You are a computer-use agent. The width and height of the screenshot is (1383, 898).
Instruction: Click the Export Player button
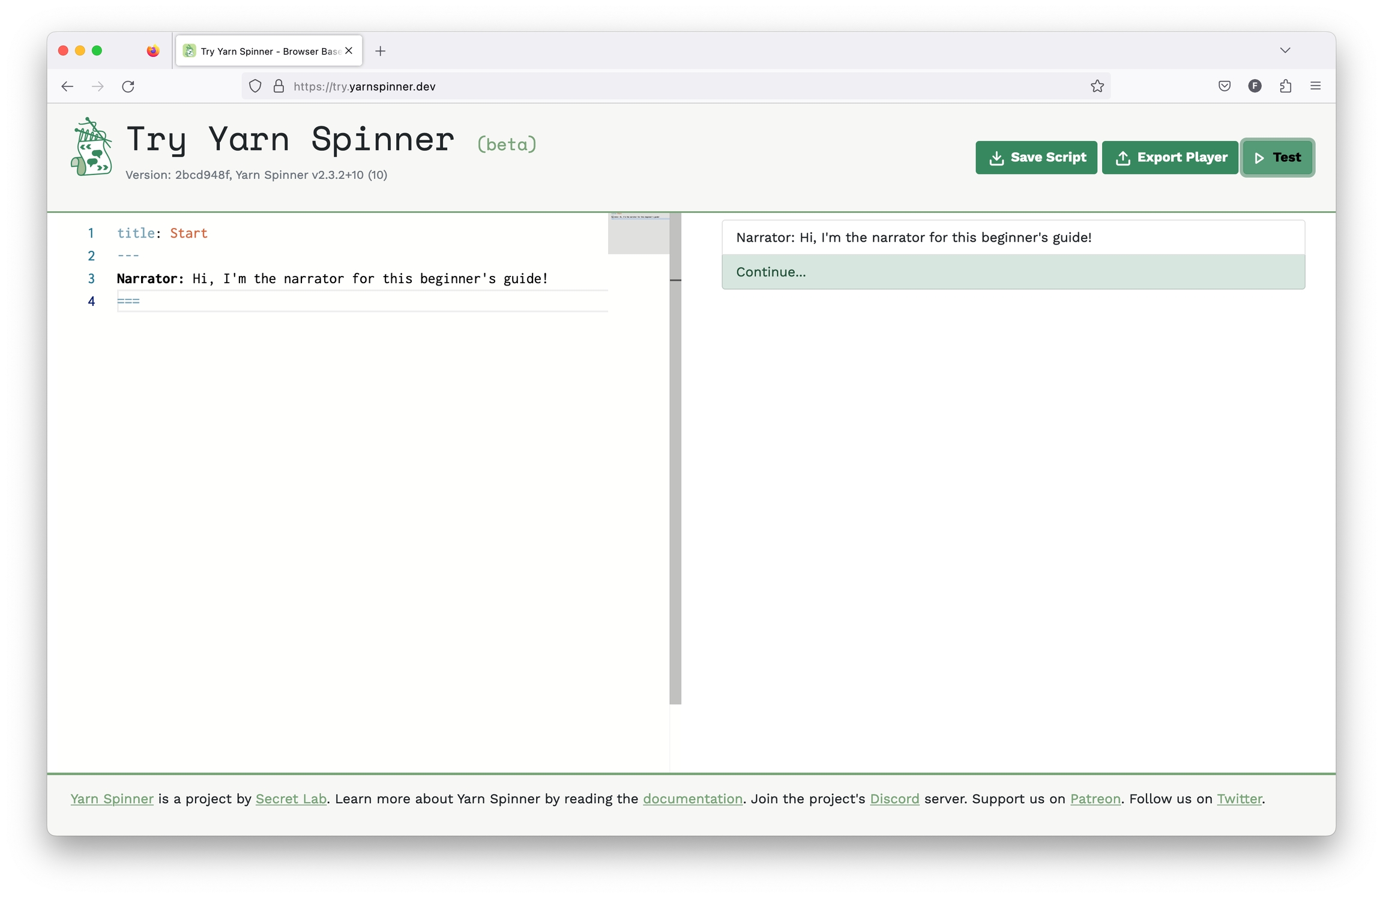(x=1170, y=157)
